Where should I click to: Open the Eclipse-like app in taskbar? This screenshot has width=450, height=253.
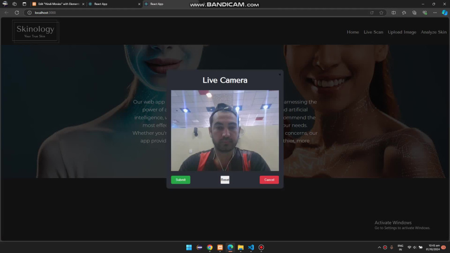199,247
